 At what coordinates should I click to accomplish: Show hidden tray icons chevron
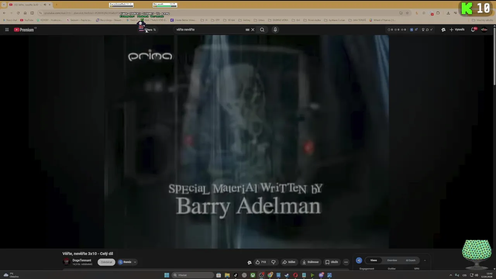click(450, 275)
